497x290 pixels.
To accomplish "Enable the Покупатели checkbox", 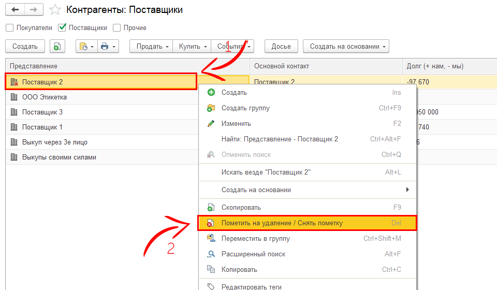I will click(9, 28).
